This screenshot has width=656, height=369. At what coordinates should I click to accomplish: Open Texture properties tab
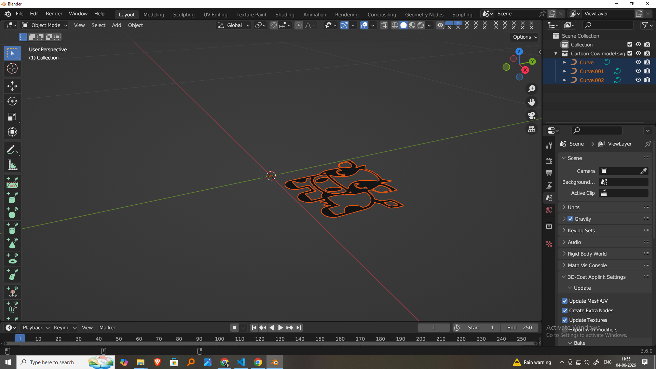549,244
